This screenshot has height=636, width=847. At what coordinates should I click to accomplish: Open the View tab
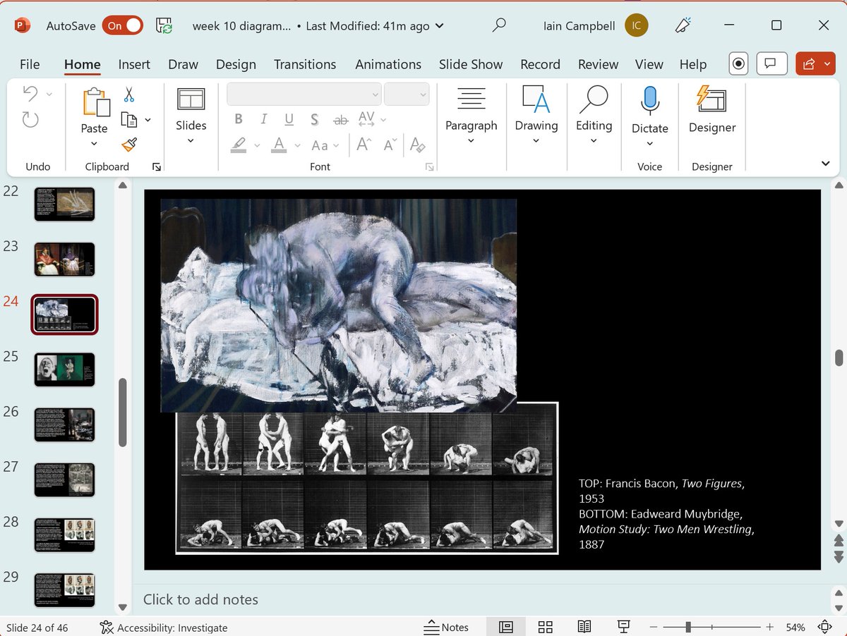649,64
